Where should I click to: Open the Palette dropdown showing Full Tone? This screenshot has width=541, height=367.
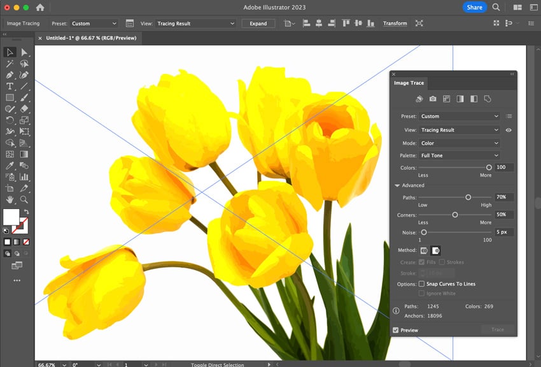tap(458, 155)
